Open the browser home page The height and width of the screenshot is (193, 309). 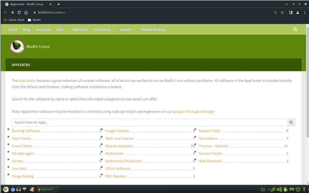coord(26,12)
